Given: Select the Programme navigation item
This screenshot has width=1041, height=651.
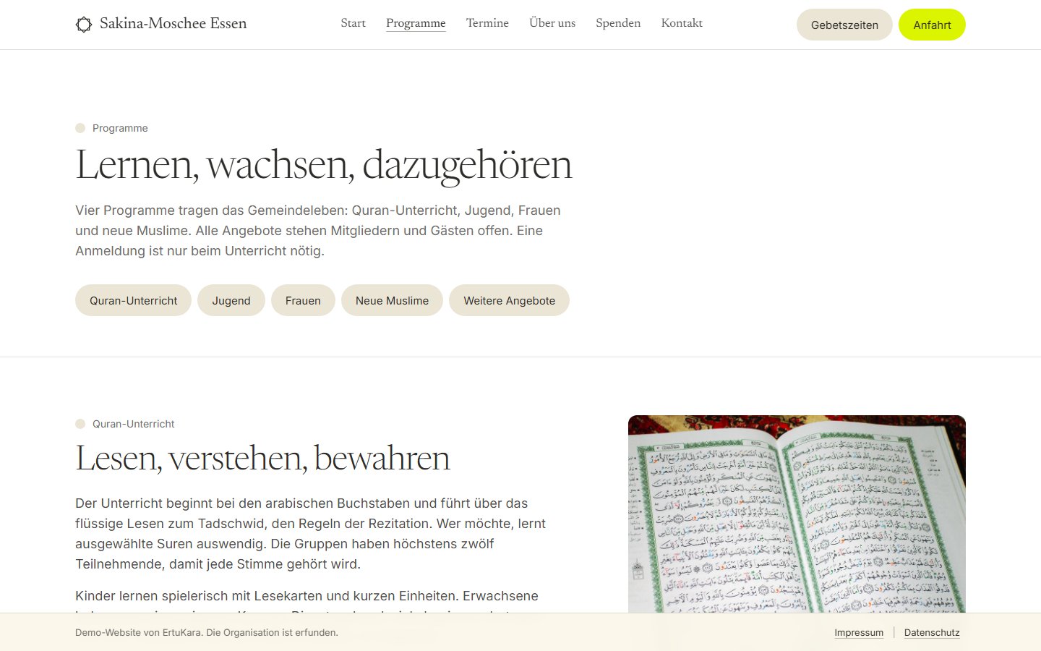Looking at the screenshot, I should tap(416, 23).
